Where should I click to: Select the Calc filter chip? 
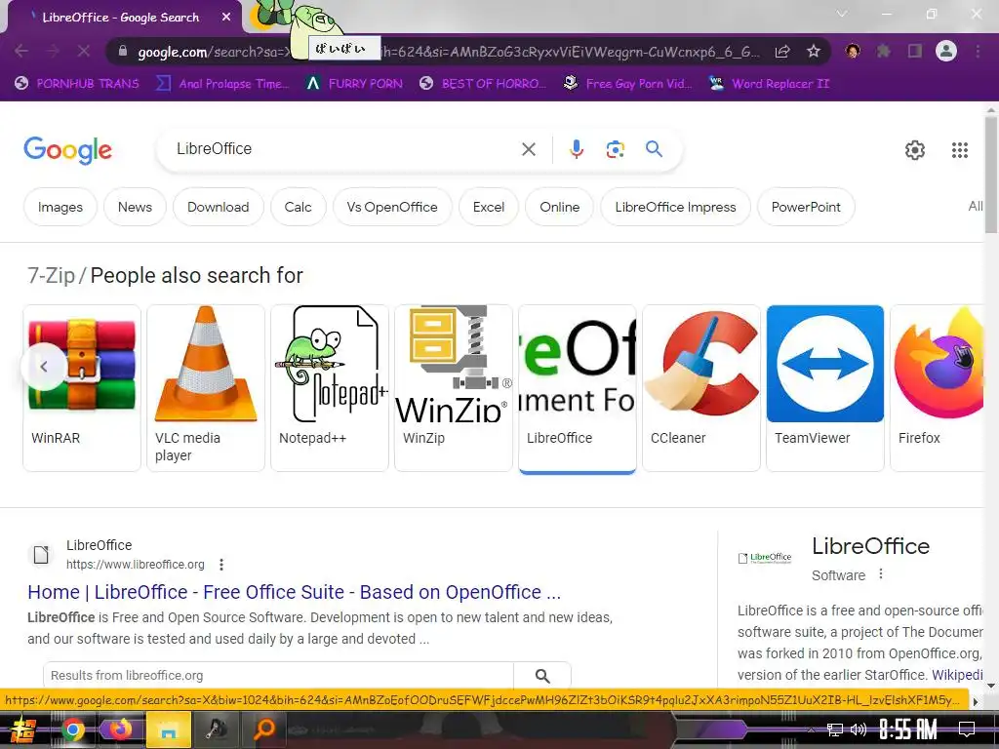298,207
